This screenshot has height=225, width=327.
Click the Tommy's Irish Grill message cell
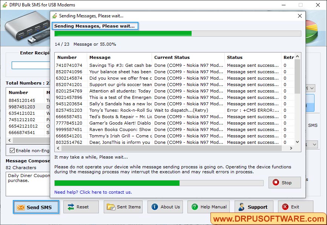[119, 136]
